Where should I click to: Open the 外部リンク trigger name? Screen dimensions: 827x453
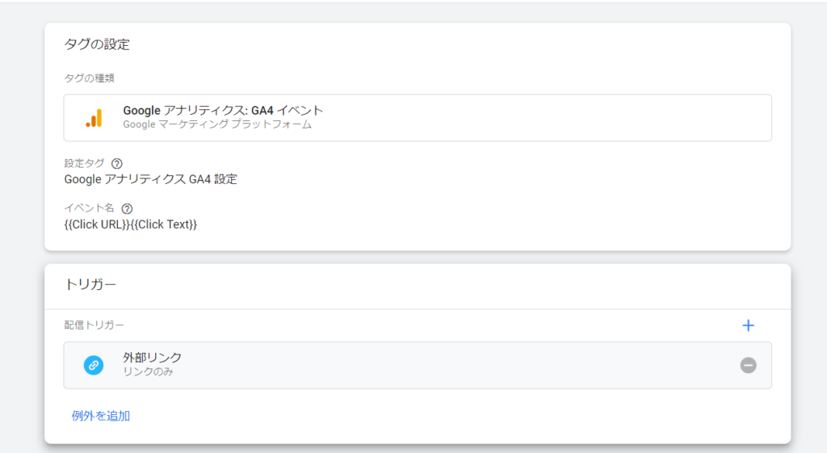152,358
